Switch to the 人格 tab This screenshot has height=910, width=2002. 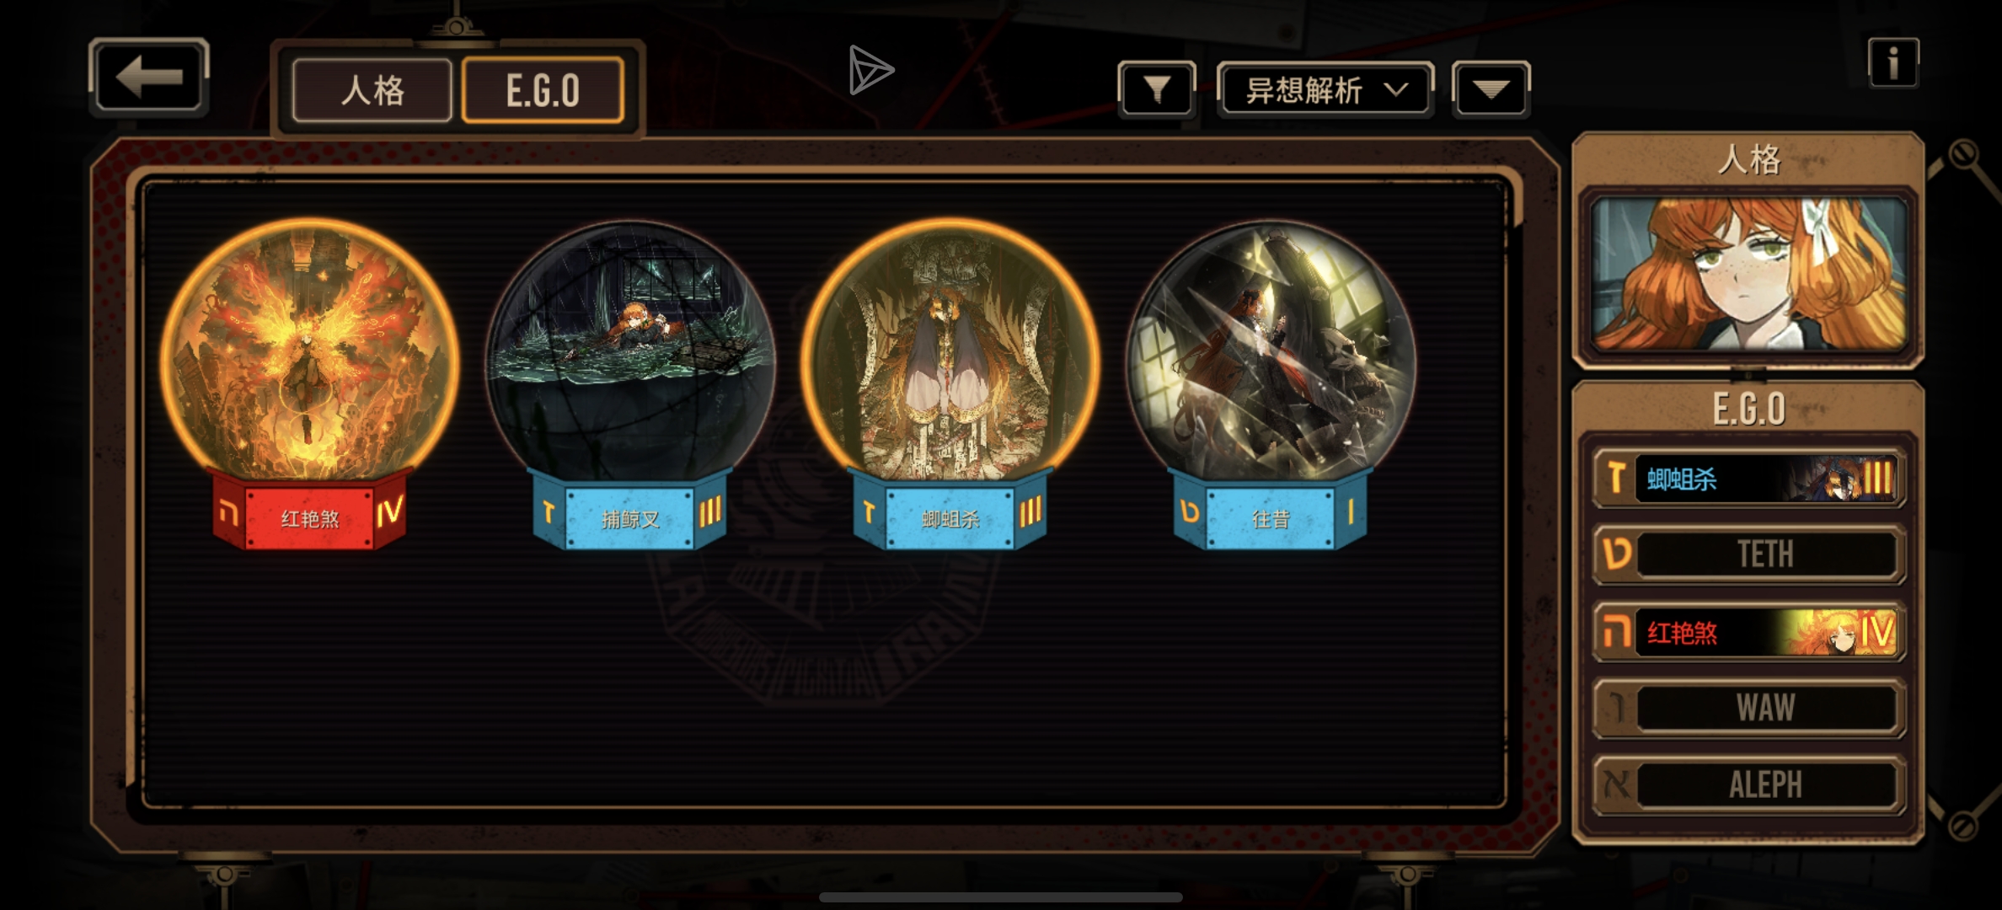(x=372, y=90)
